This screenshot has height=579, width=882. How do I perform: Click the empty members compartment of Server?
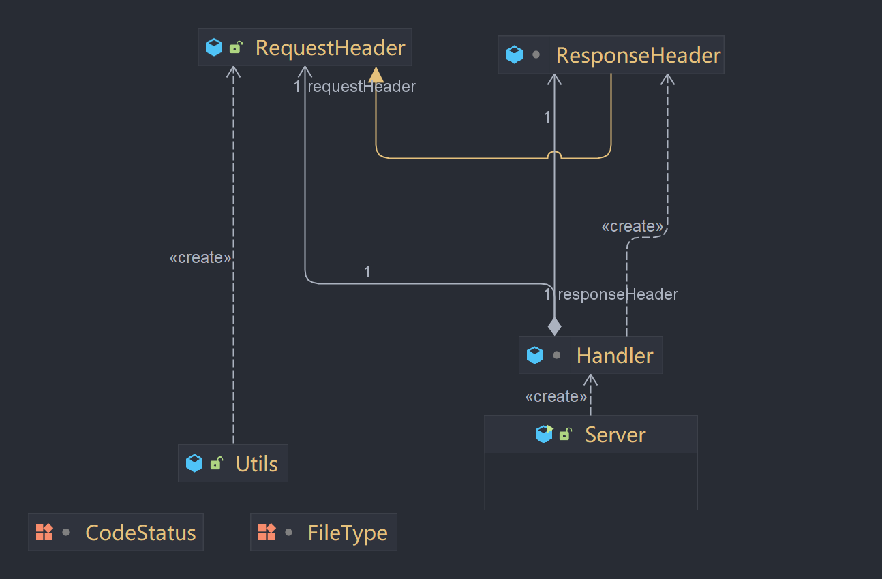[x=590, y=481]
